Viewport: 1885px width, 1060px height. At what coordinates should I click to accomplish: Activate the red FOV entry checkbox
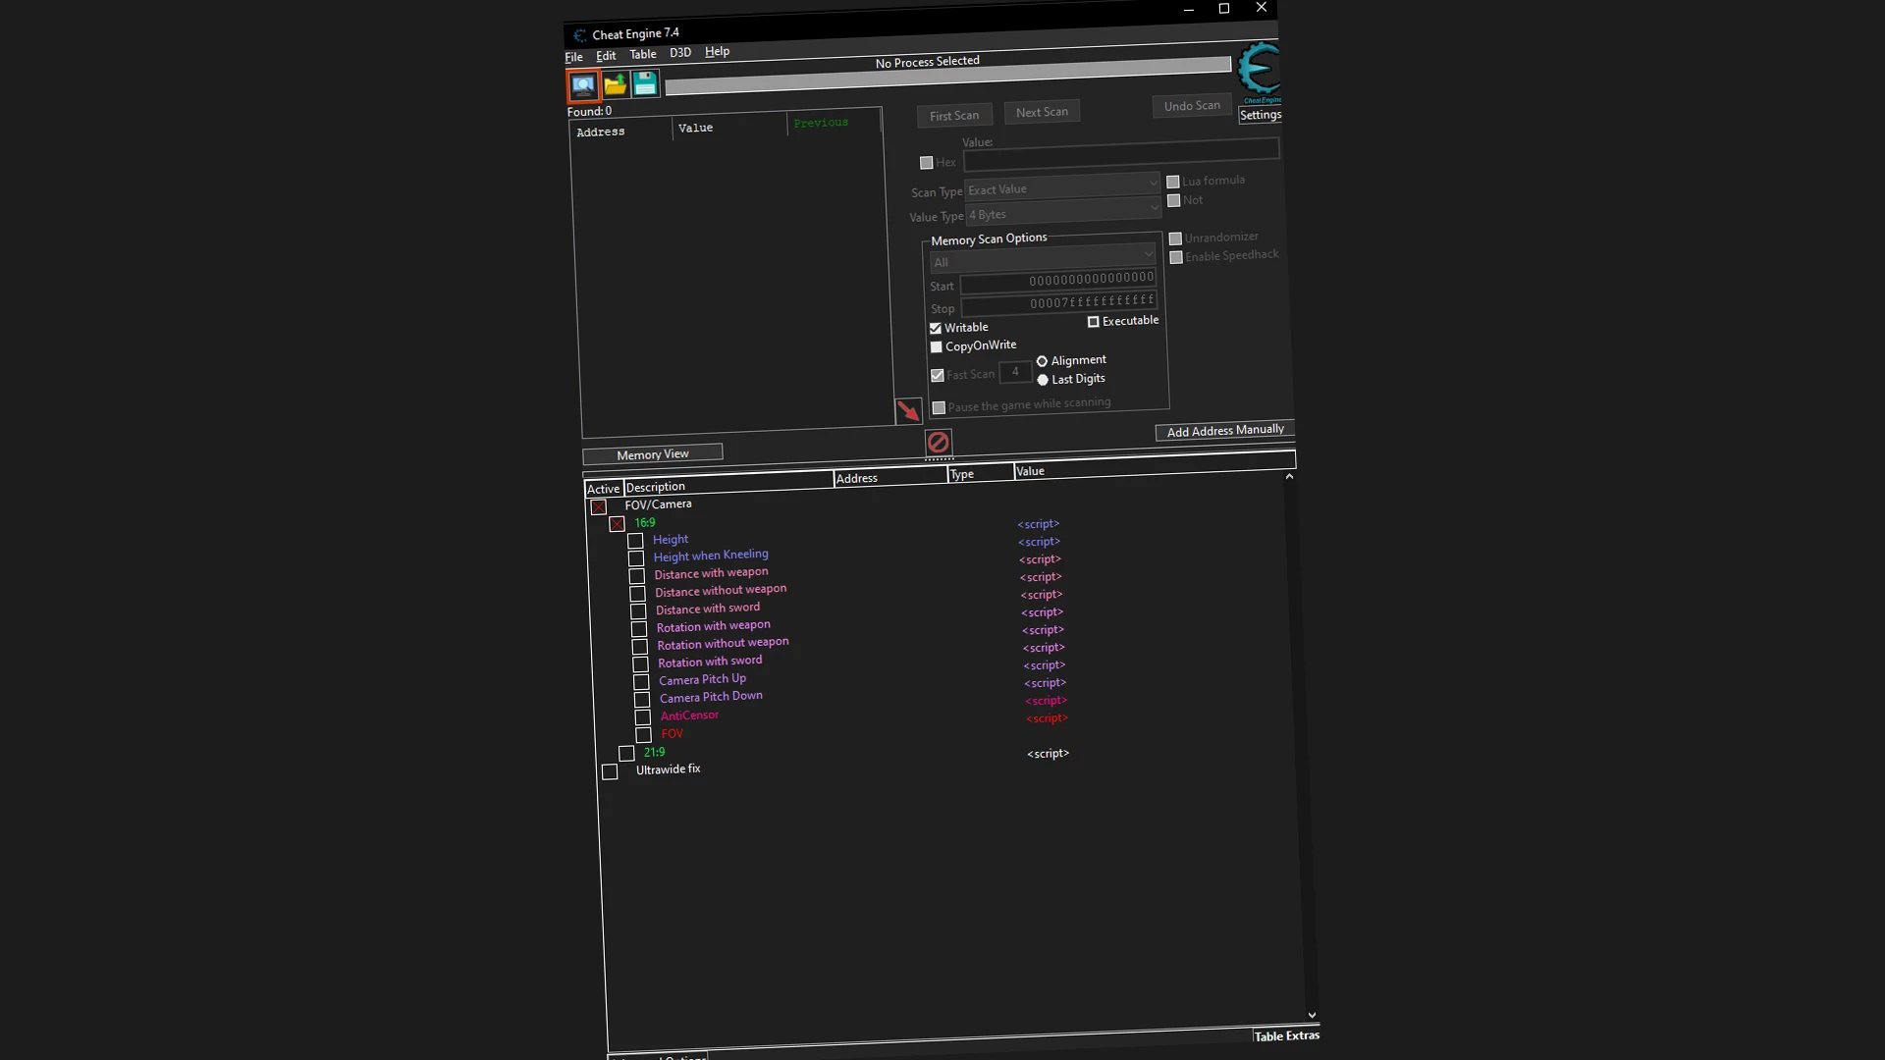click(643, 735)
